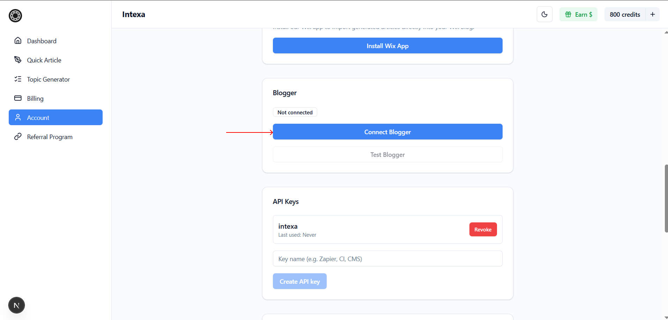Click the Quick Article pen icon
This screenshot has width=668, height=320.
pyautogui.click(x=18, y=60)
